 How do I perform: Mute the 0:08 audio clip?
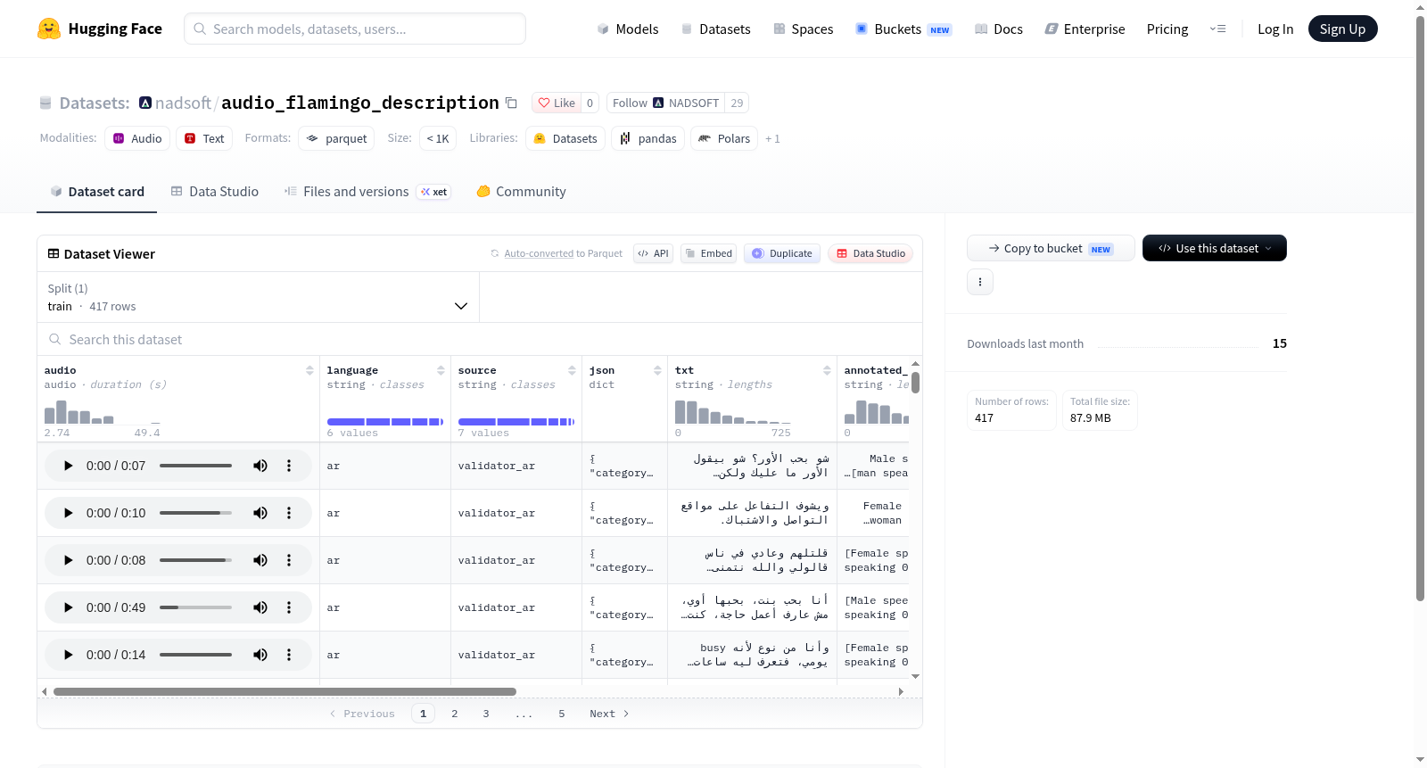coord(260,560)
